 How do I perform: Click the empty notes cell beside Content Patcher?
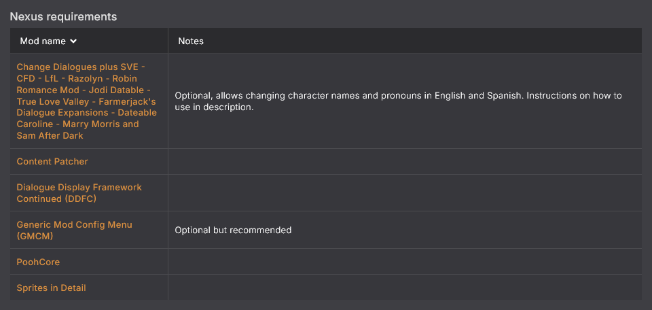pyautogui.click(x=404, y=162)
